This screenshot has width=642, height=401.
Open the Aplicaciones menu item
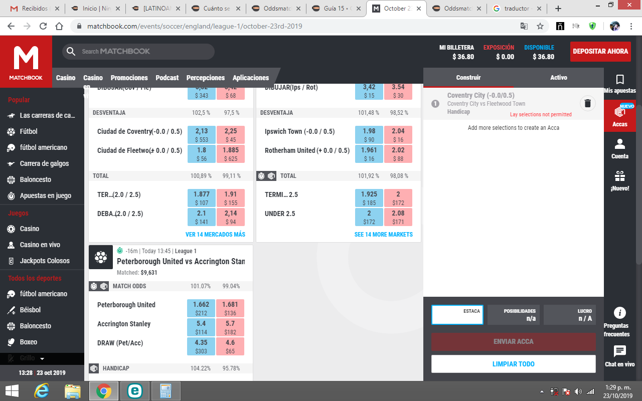tap(251, 78)
